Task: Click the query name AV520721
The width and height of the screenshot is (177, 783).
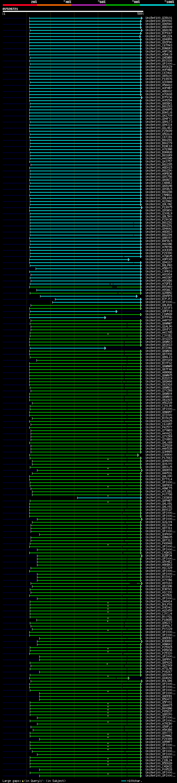Action: [x=10, y=9]
